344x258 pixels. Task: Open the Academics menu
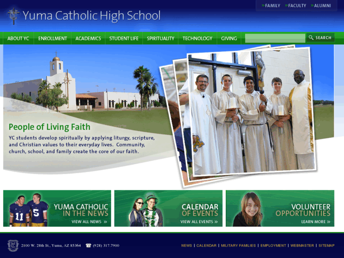[x=88, y=38]
